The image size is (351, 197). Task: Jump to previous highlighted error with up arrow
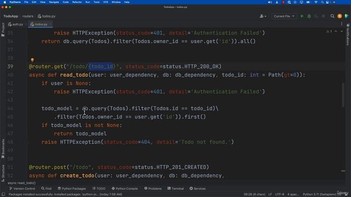point(336,32)
